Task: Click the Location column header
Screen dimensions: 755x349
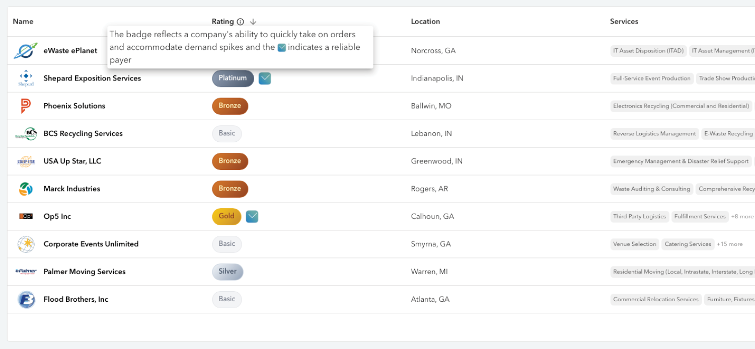Action: [x=425, y=22]
